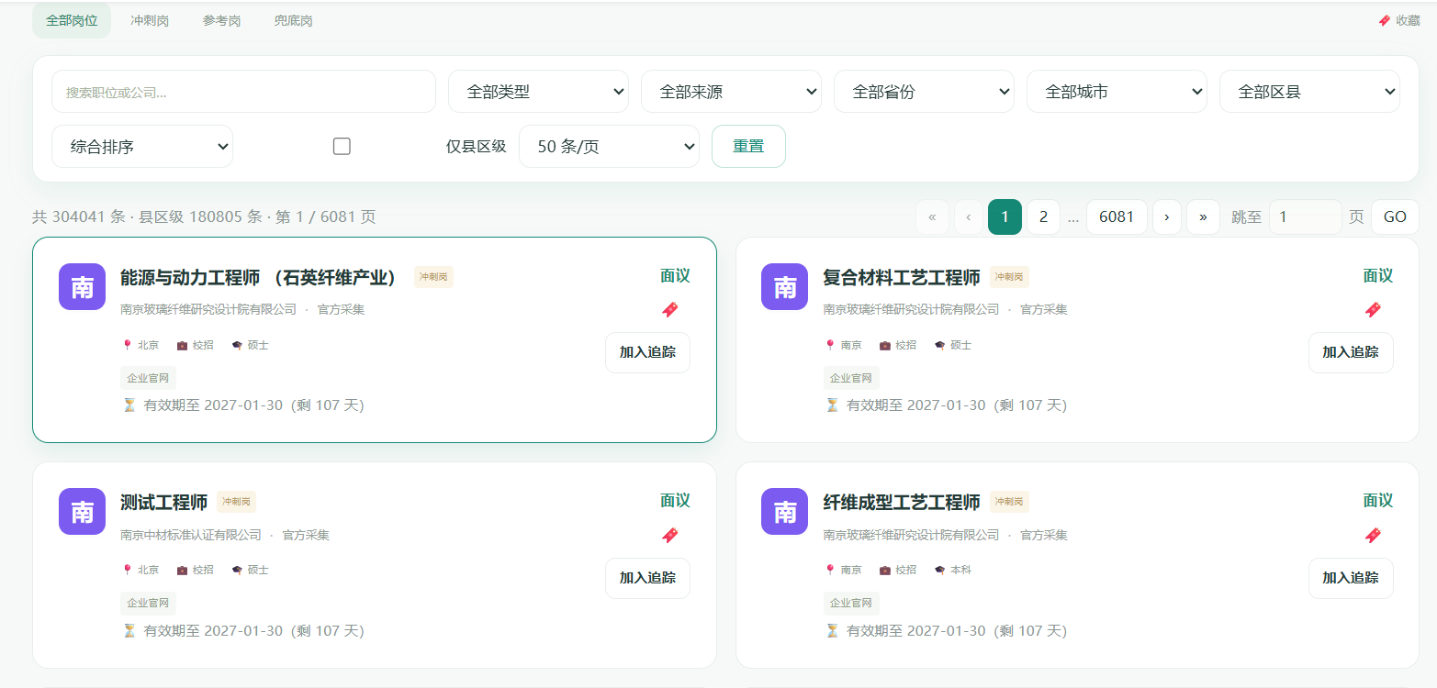Select the 全部岗位 tab

coord(72,20)
